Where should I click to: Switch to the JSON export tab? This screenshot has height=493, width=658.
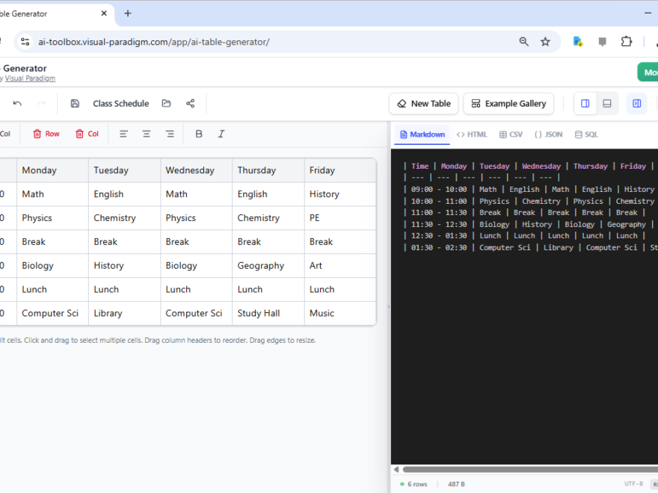point(549,134)
